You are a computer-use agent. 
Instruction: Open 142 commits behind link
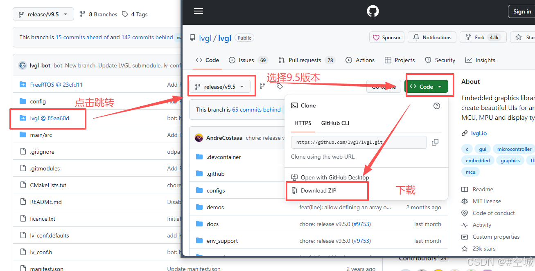tap(147, 37)
